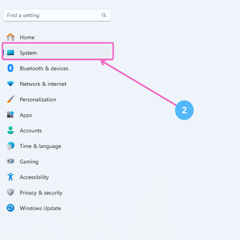Click the Accessibility figure icon
Screen dimensions: 240x240
pos(11,177)
